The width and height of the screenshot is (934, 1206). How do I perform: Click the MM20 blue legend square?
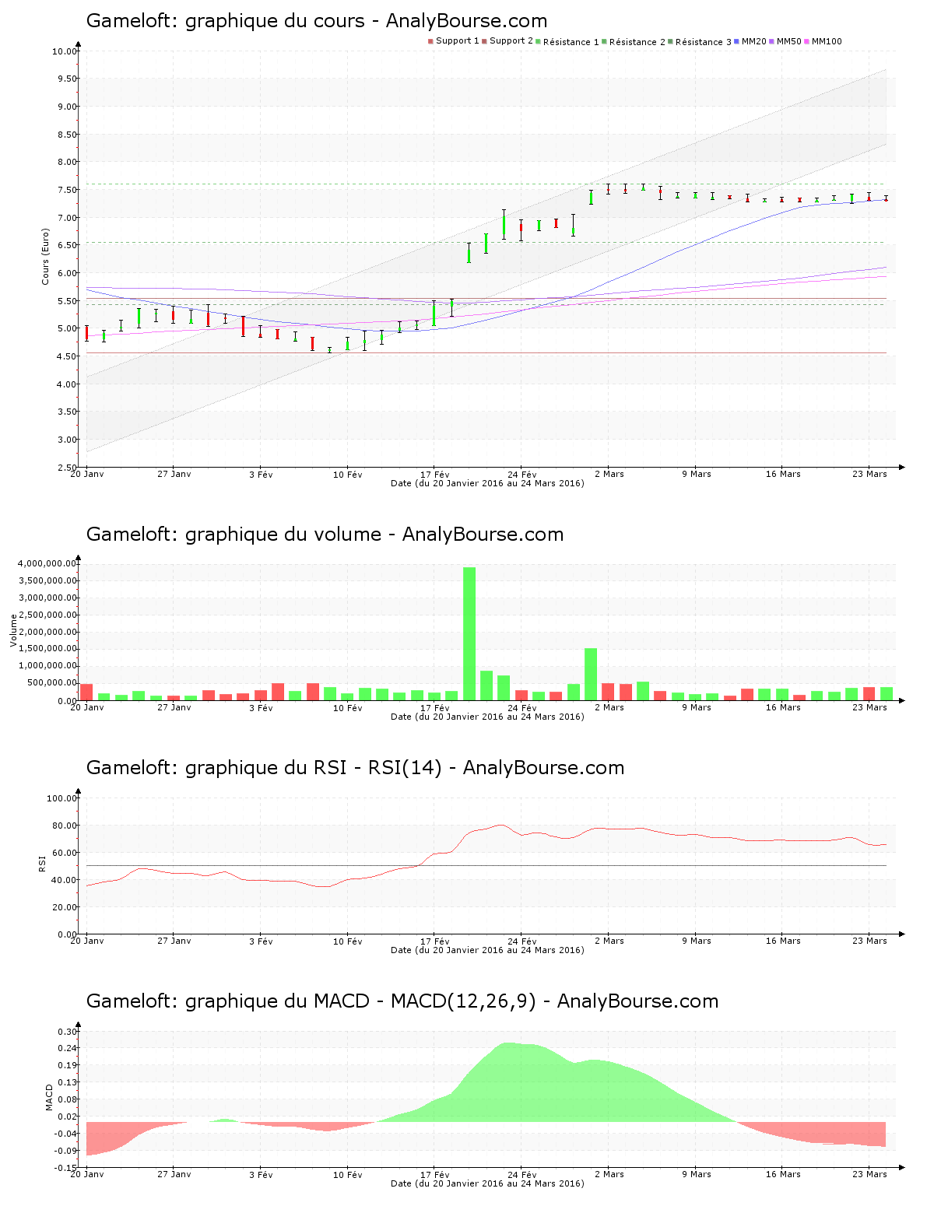(736, 41)
